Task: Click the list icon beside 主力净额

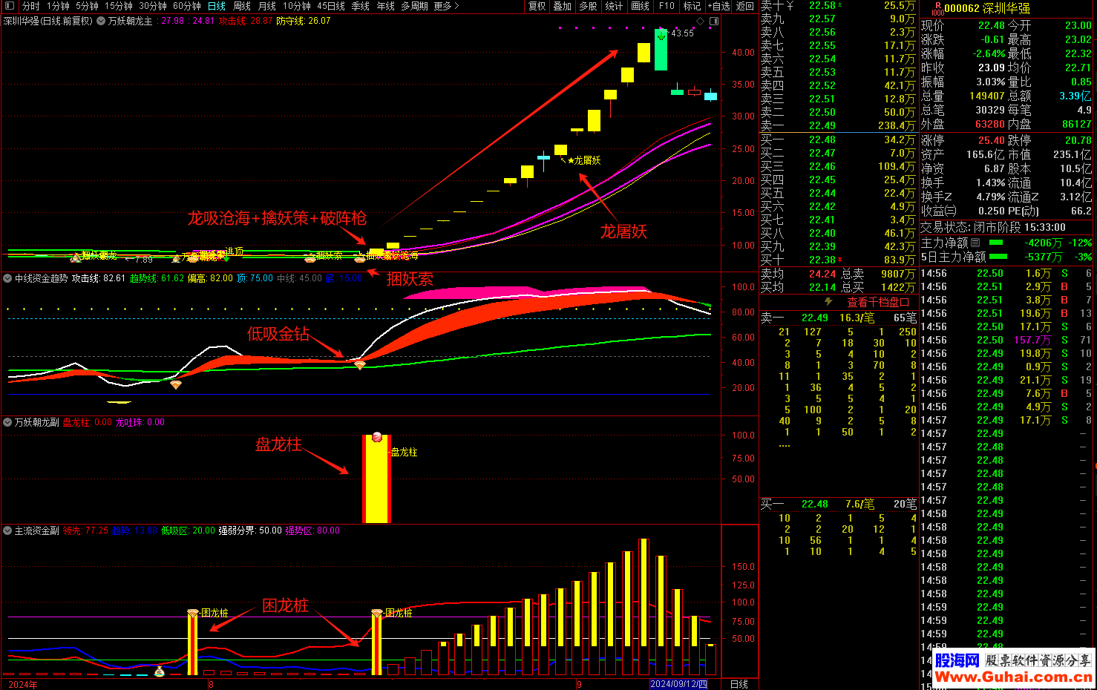Action: coord(975,243)
